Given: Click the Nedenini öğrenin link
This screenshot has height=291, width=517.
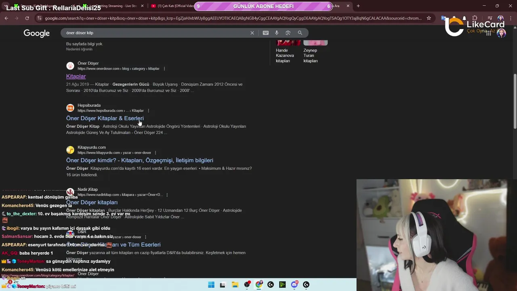Looking at the screenshot, I should (79, 49).
